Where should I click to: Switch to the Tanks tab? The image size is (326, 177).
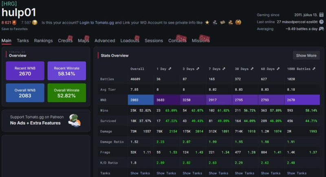23,41
